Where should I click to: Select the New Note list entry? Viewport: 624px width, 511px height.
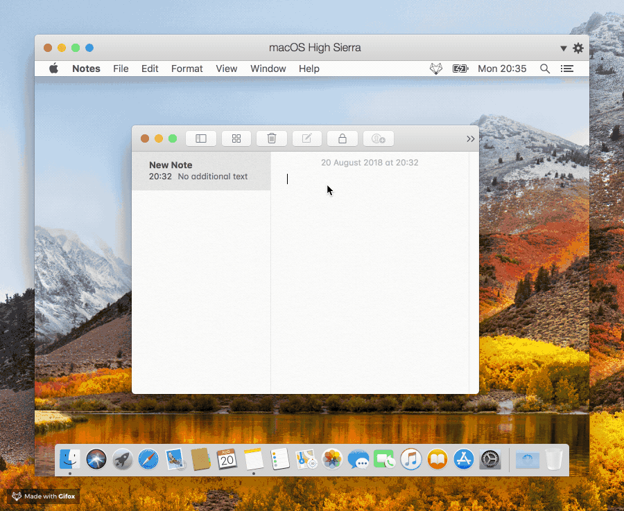201,171
